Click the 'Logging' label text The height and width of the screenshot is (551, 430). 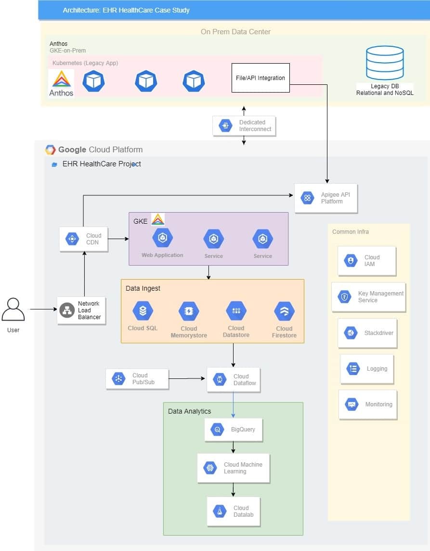(377, 369)
